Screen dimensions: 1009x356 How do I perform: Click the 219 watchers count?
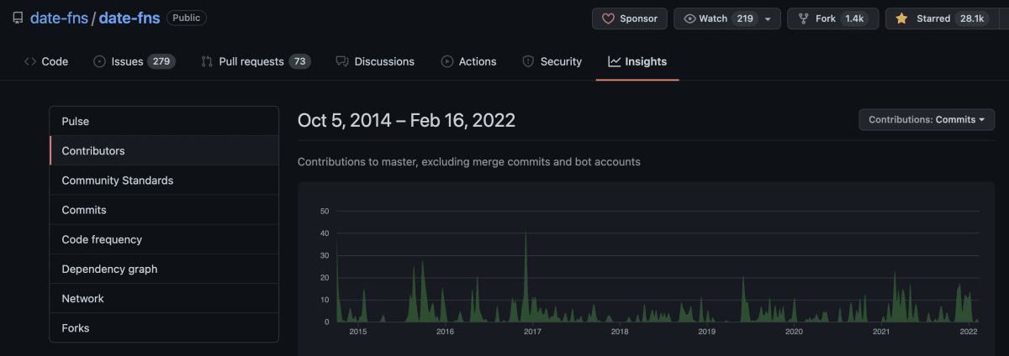[744, 18]
